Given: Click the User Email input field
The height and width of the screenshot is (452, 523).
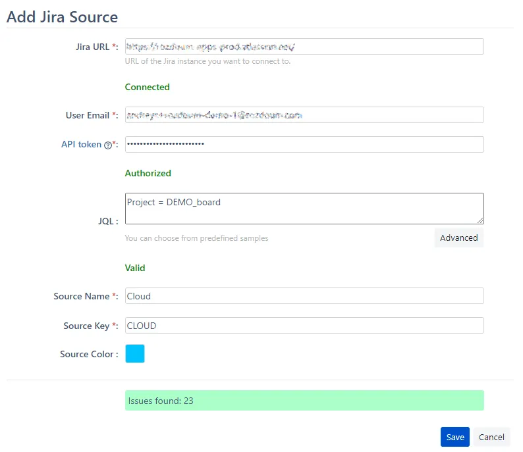Looking at the screenshot, I should [304, 115].
